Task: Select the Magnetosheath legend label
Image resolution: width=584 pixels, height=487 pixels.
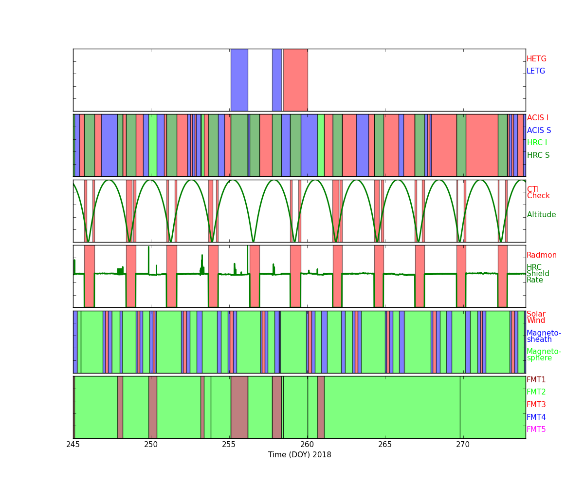Action: (544, 337)
